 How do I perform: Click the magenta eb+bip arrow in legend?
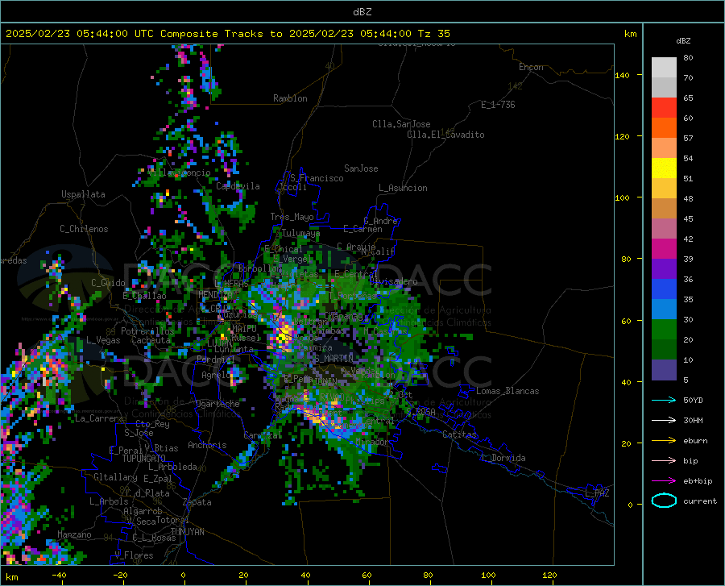tap(664, 481)
